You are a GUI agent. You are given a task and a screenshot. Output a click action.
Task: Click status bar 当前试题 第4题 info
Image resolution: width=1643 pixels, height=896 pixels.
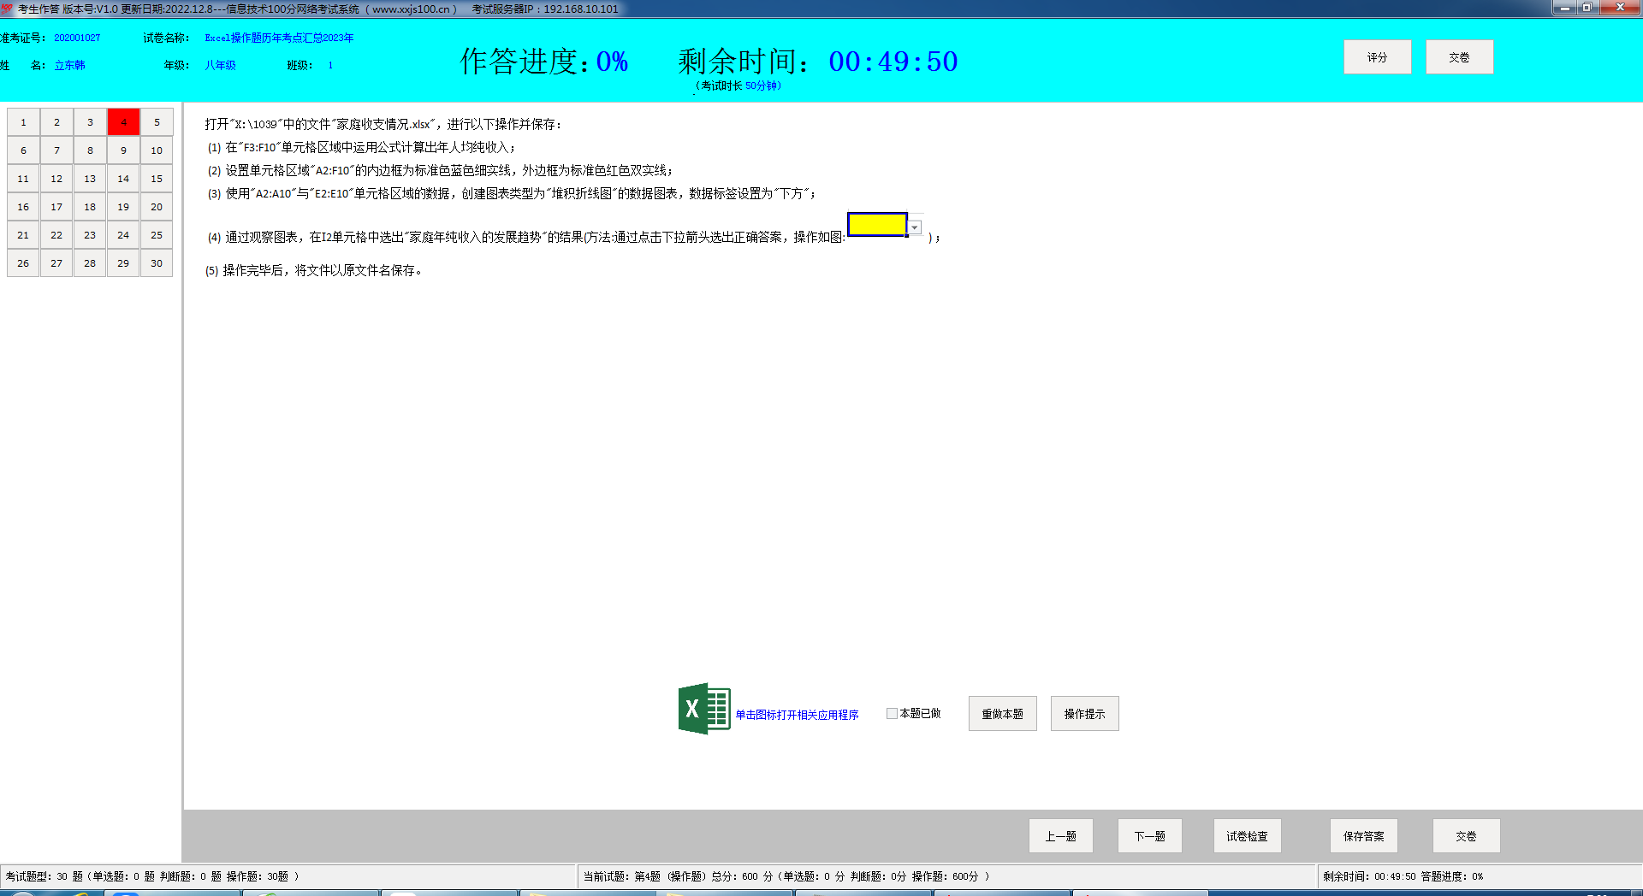pyautogui.click(x=786, y=876)
